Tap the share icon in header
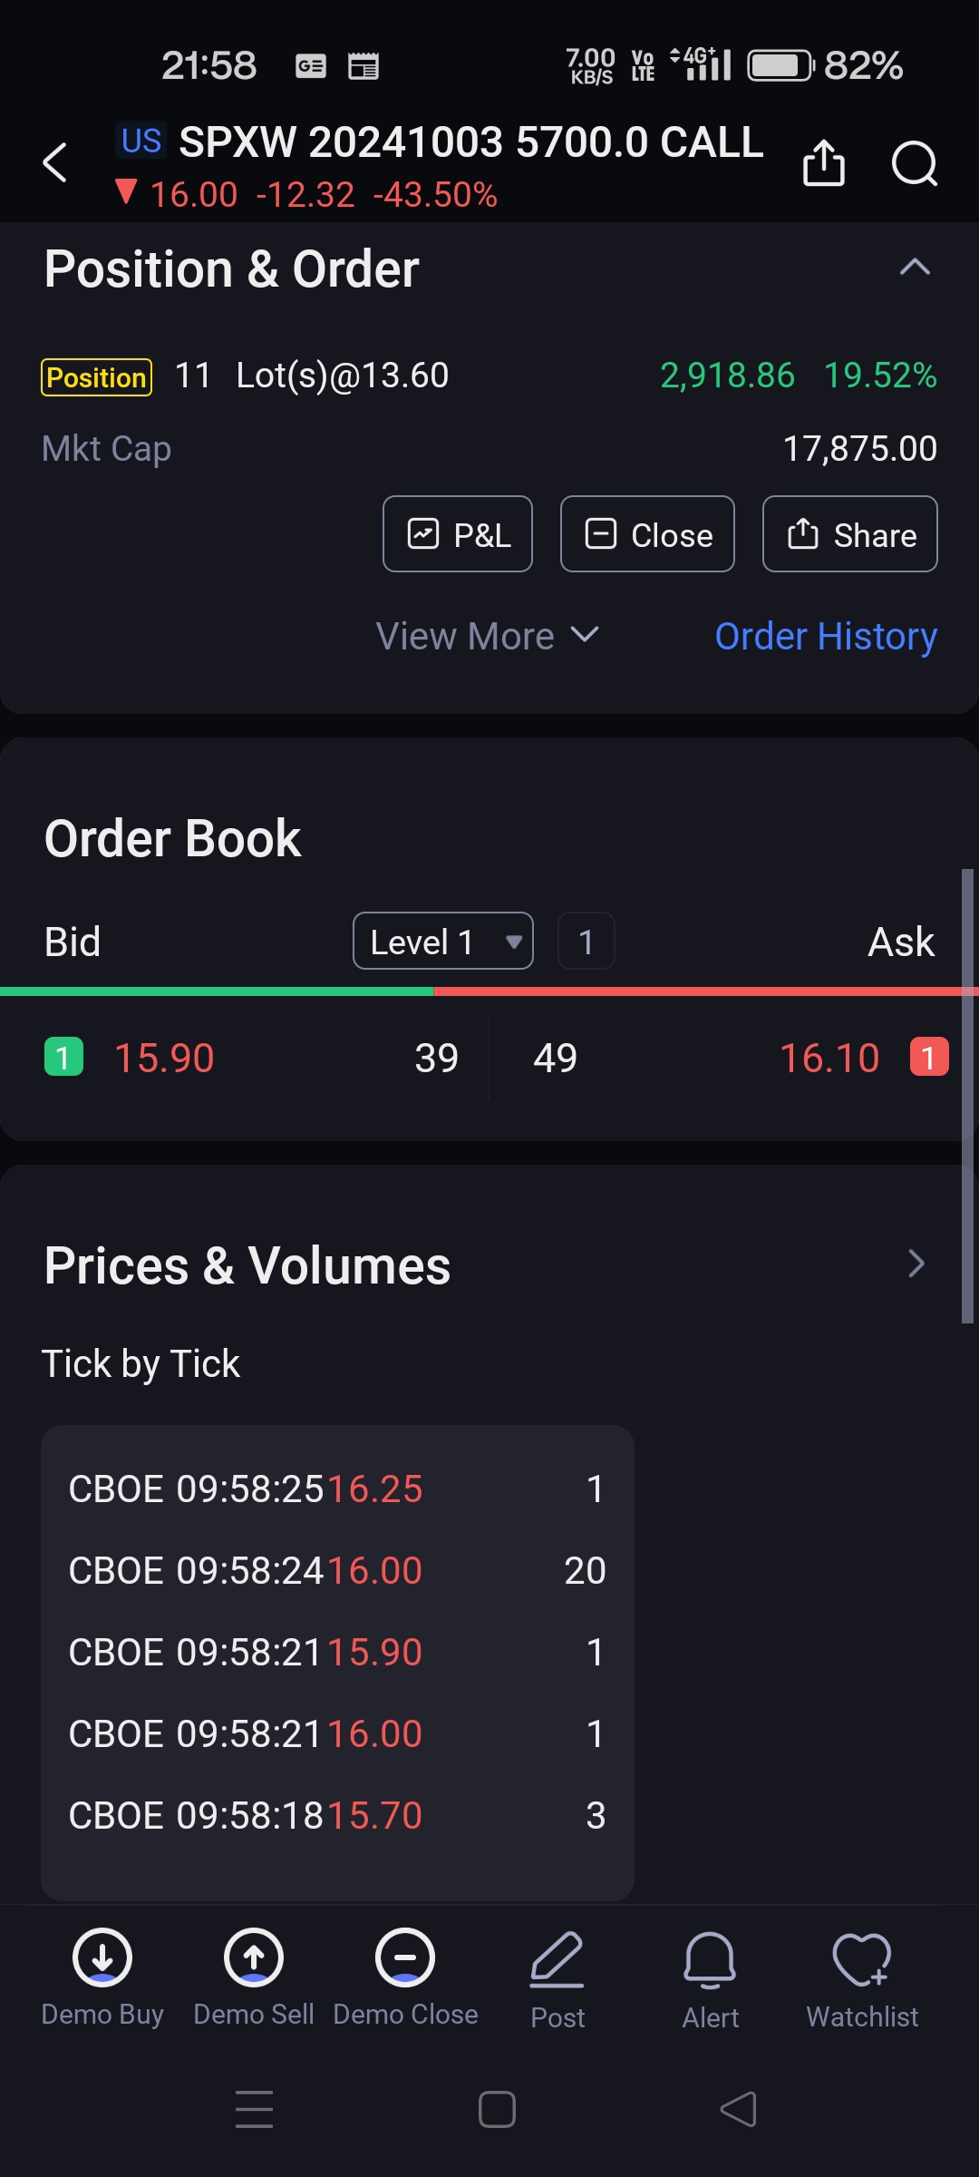 click(x=823, y=163)
